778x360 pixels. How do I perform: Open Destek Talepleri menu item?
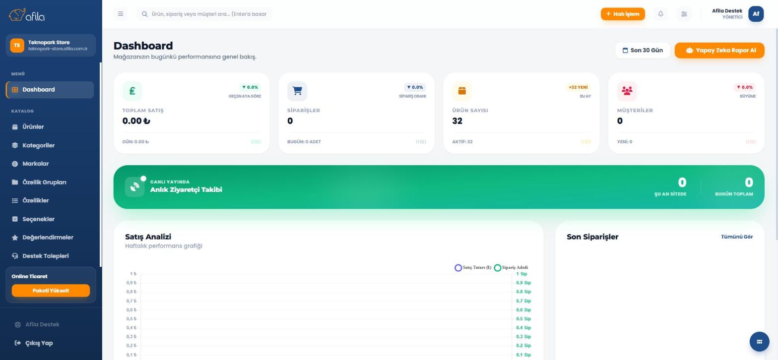click(50, 256)
